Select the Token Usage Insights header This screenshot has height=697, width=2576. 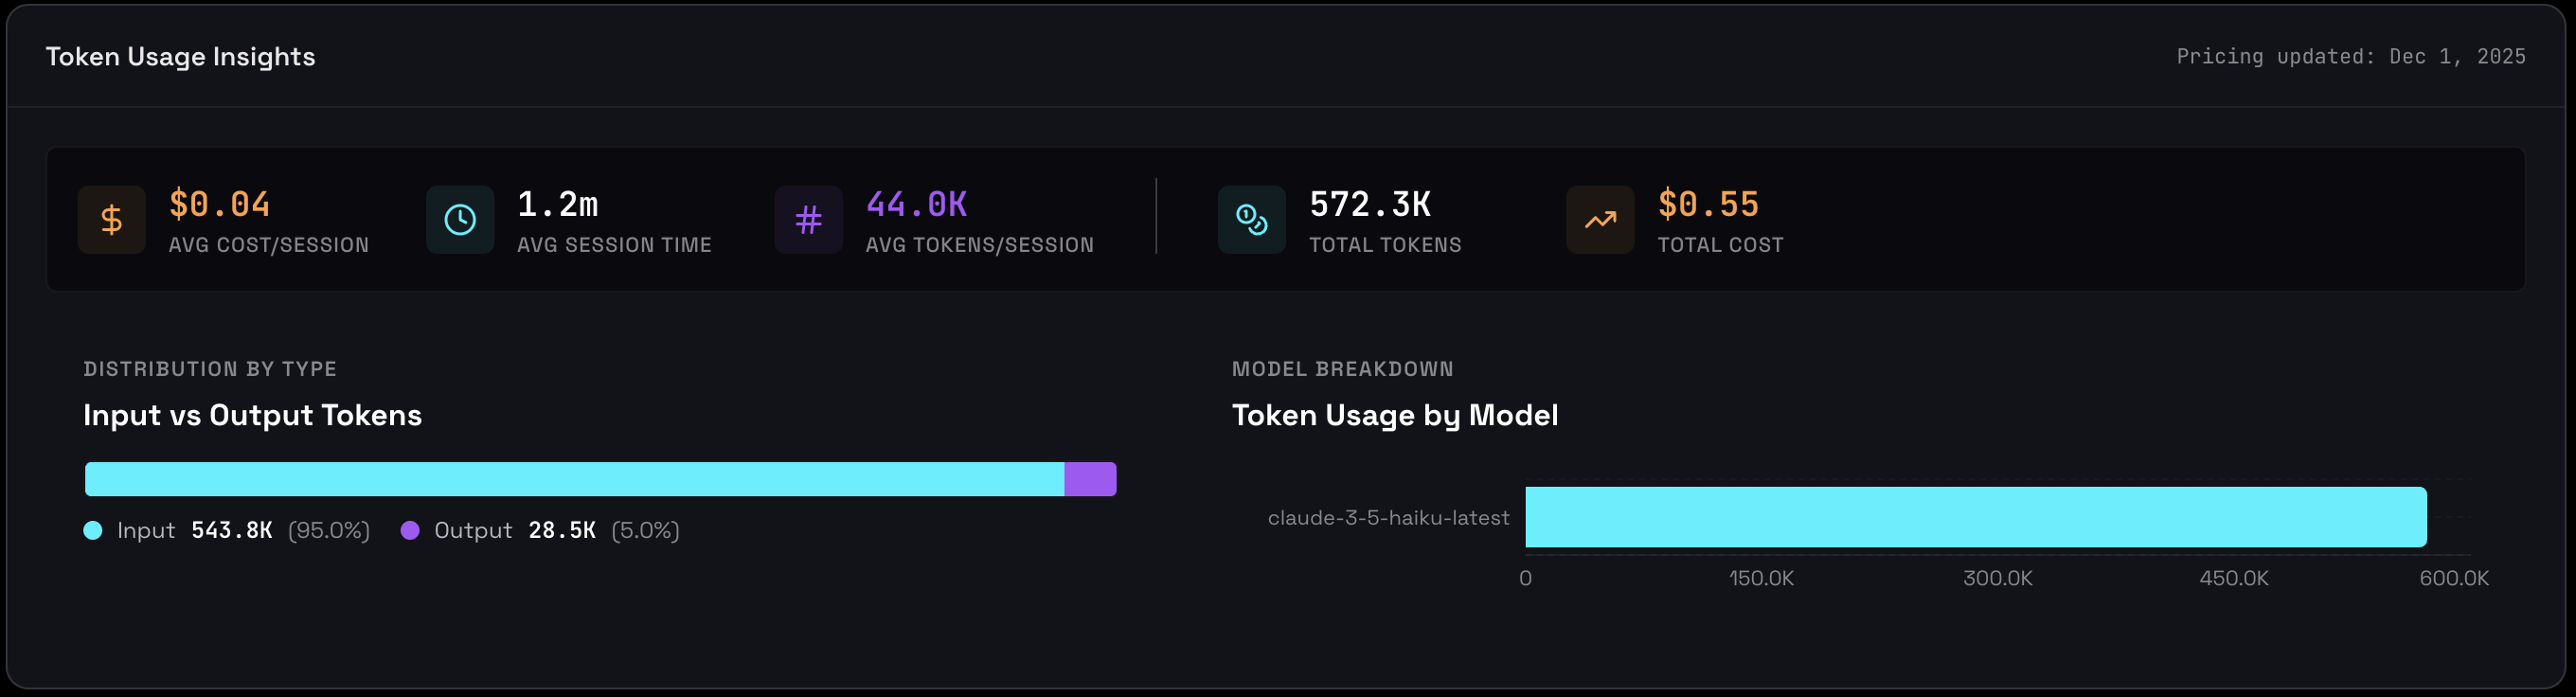pos(180,56)
